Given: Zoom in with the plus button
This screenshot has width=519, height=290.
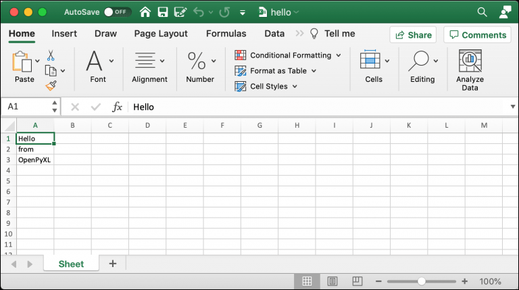Looking at the screenshot, I should [x=465, y=281].
